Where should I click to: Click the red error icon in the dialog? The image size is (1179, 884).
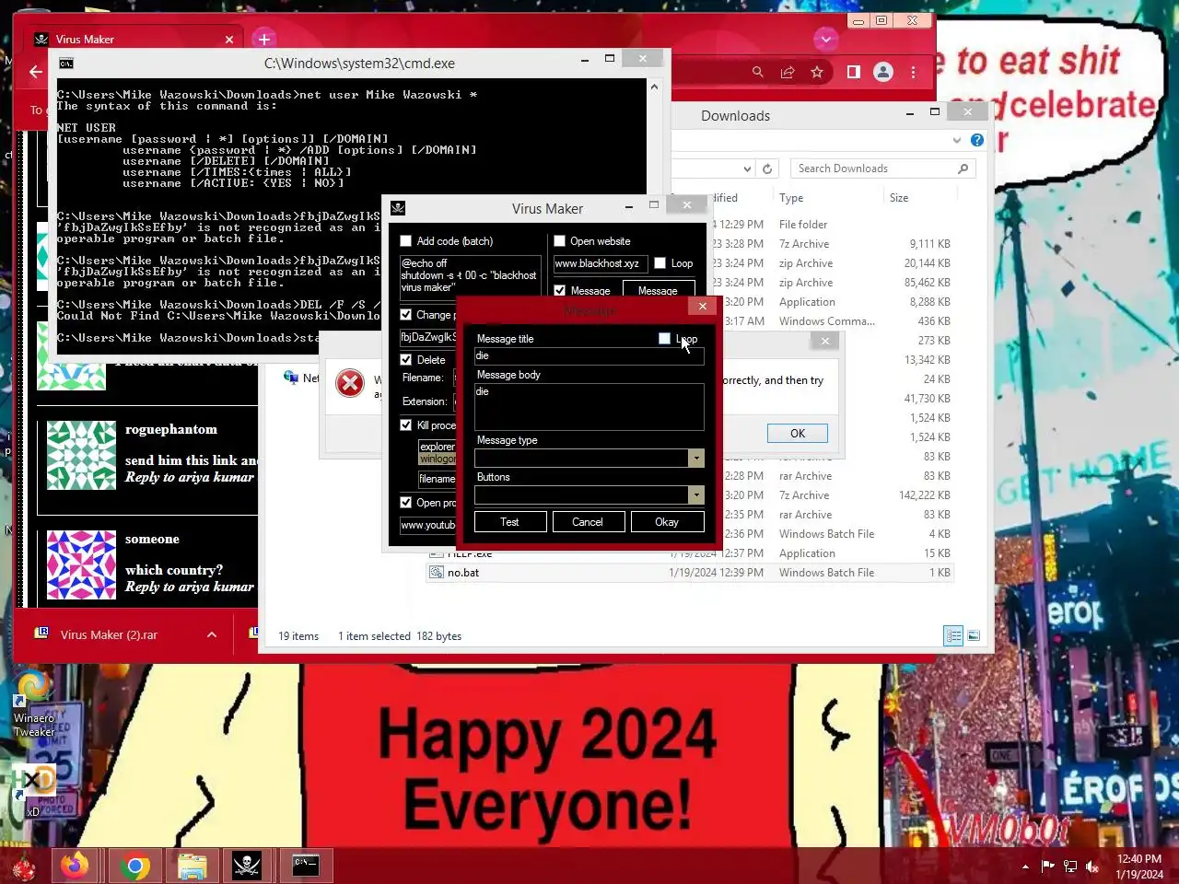[x=350, y=382]
